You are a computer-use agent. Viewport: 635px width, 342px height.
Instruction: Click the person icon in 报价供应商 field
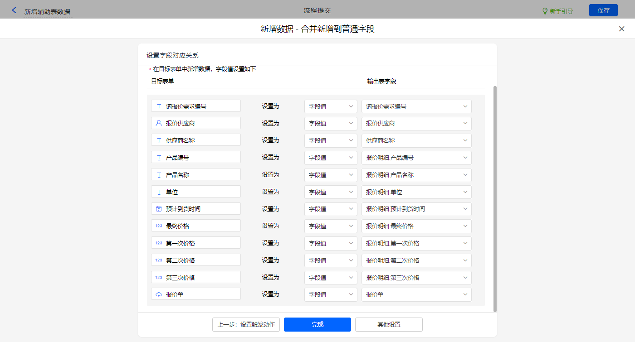[159, 123]
